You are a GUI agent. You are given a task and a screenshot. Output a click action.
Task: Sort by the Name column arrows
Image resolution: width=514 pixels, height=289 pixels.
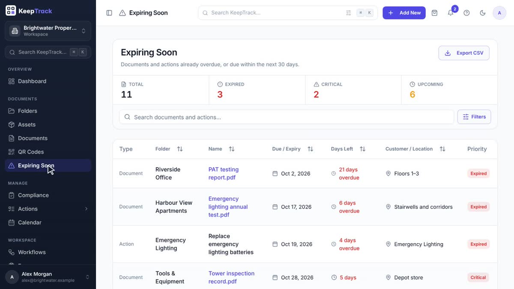point(232,149)
